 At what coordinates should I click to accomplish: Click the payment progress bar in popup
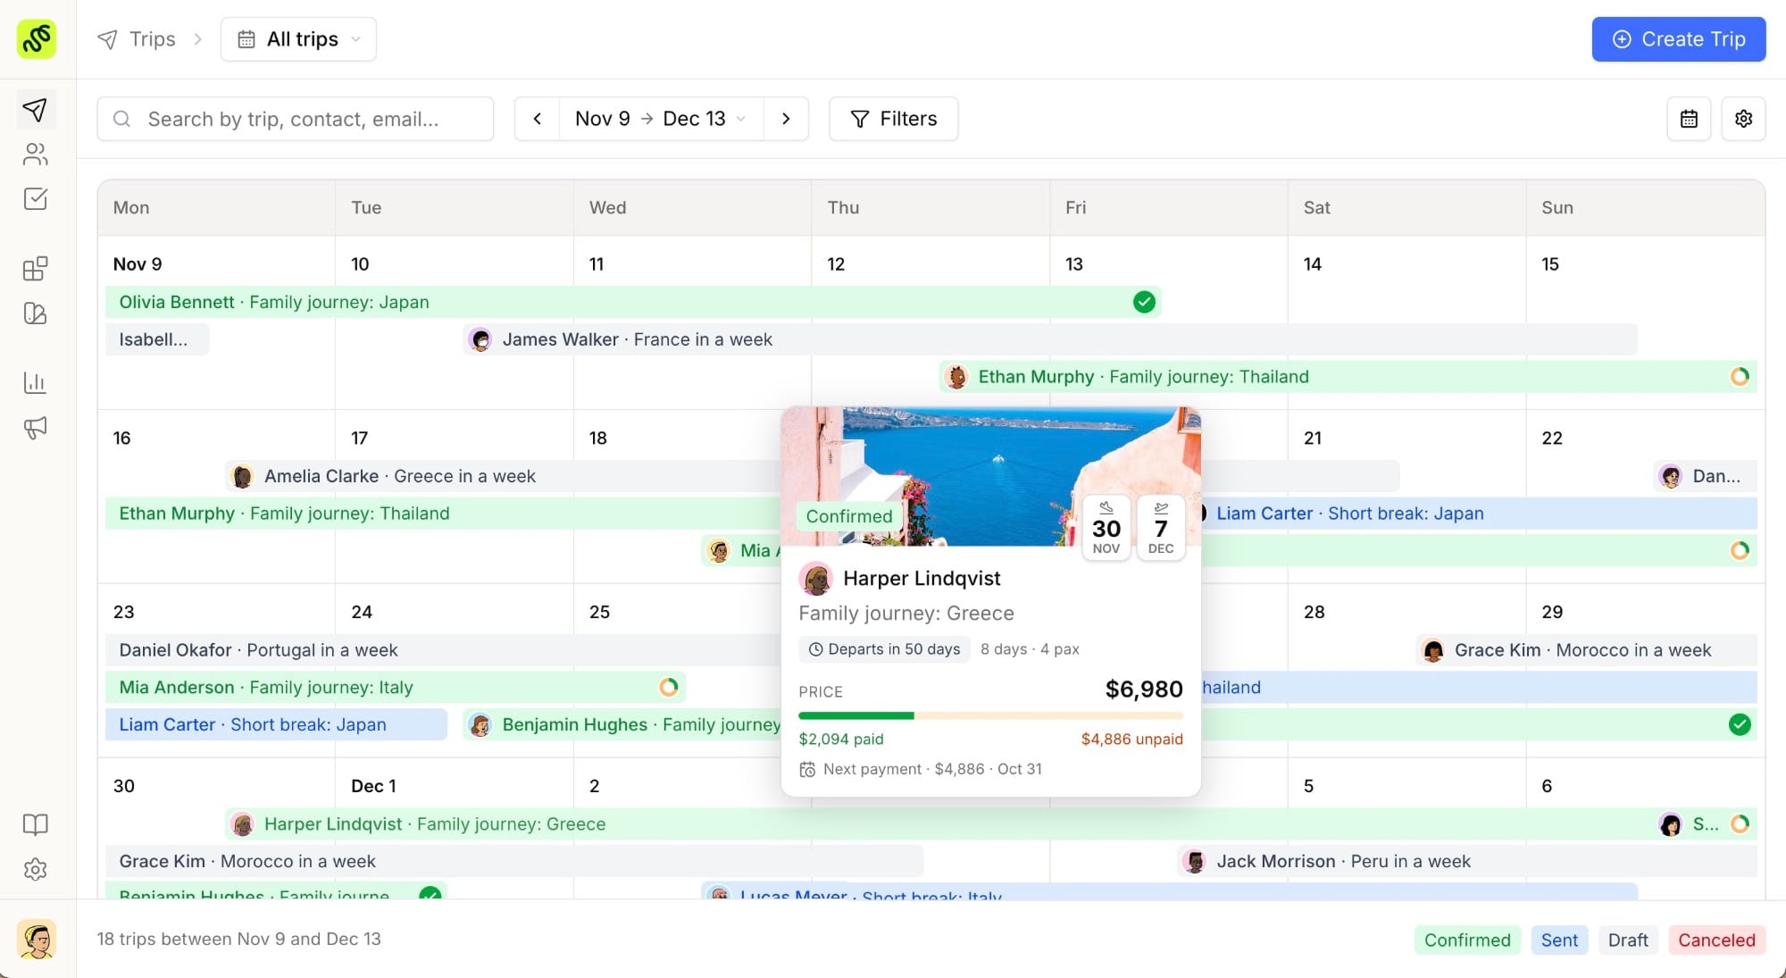point(990,715)
